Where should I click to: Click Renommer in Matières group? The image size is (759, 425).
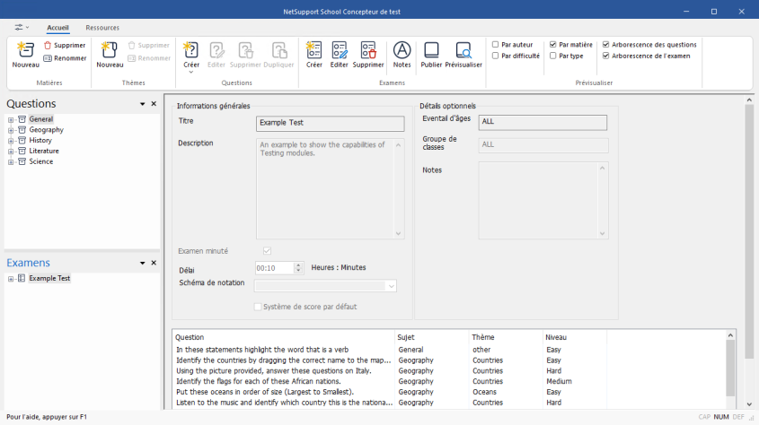65,58
